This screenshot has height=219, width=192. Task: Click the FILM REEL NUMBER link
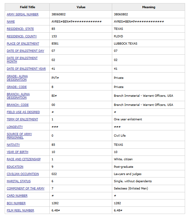click(20, 211)
